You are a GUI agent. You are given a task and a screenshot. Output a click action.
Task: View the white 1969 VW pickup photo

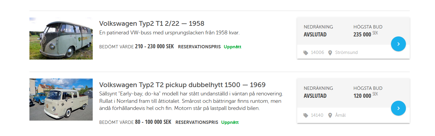tap(61, 100)
